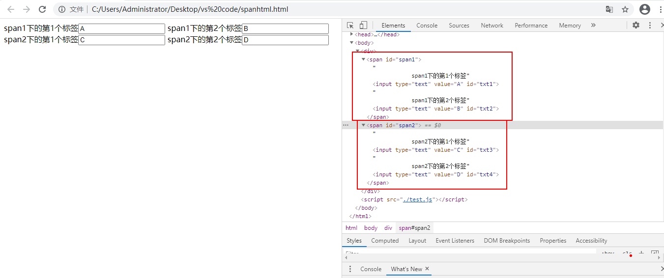Open the DevTools three-dot customize menu
Viewport: 664px width, 278px height.
point(650,25)
